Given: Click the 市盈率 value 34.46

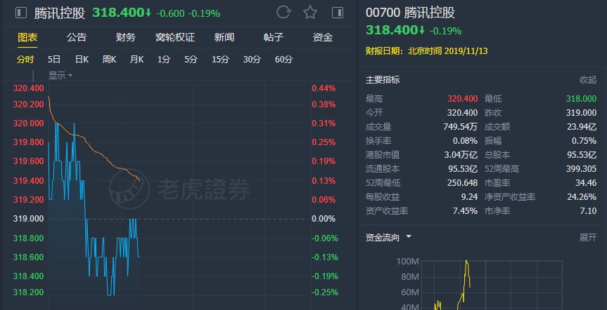Looking at the screenshot, I should pyautogui.click(x=586, y=182).
